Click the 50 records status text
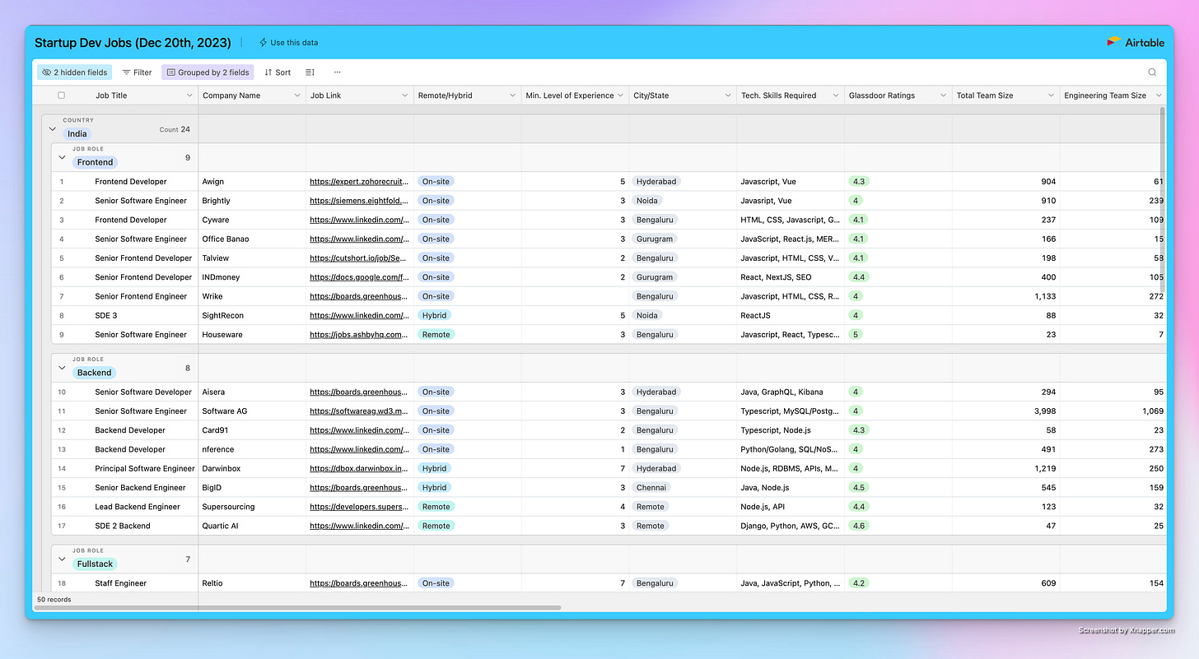Image resolution: width=1199 pixels, height=659 pixels. [54, 600]
